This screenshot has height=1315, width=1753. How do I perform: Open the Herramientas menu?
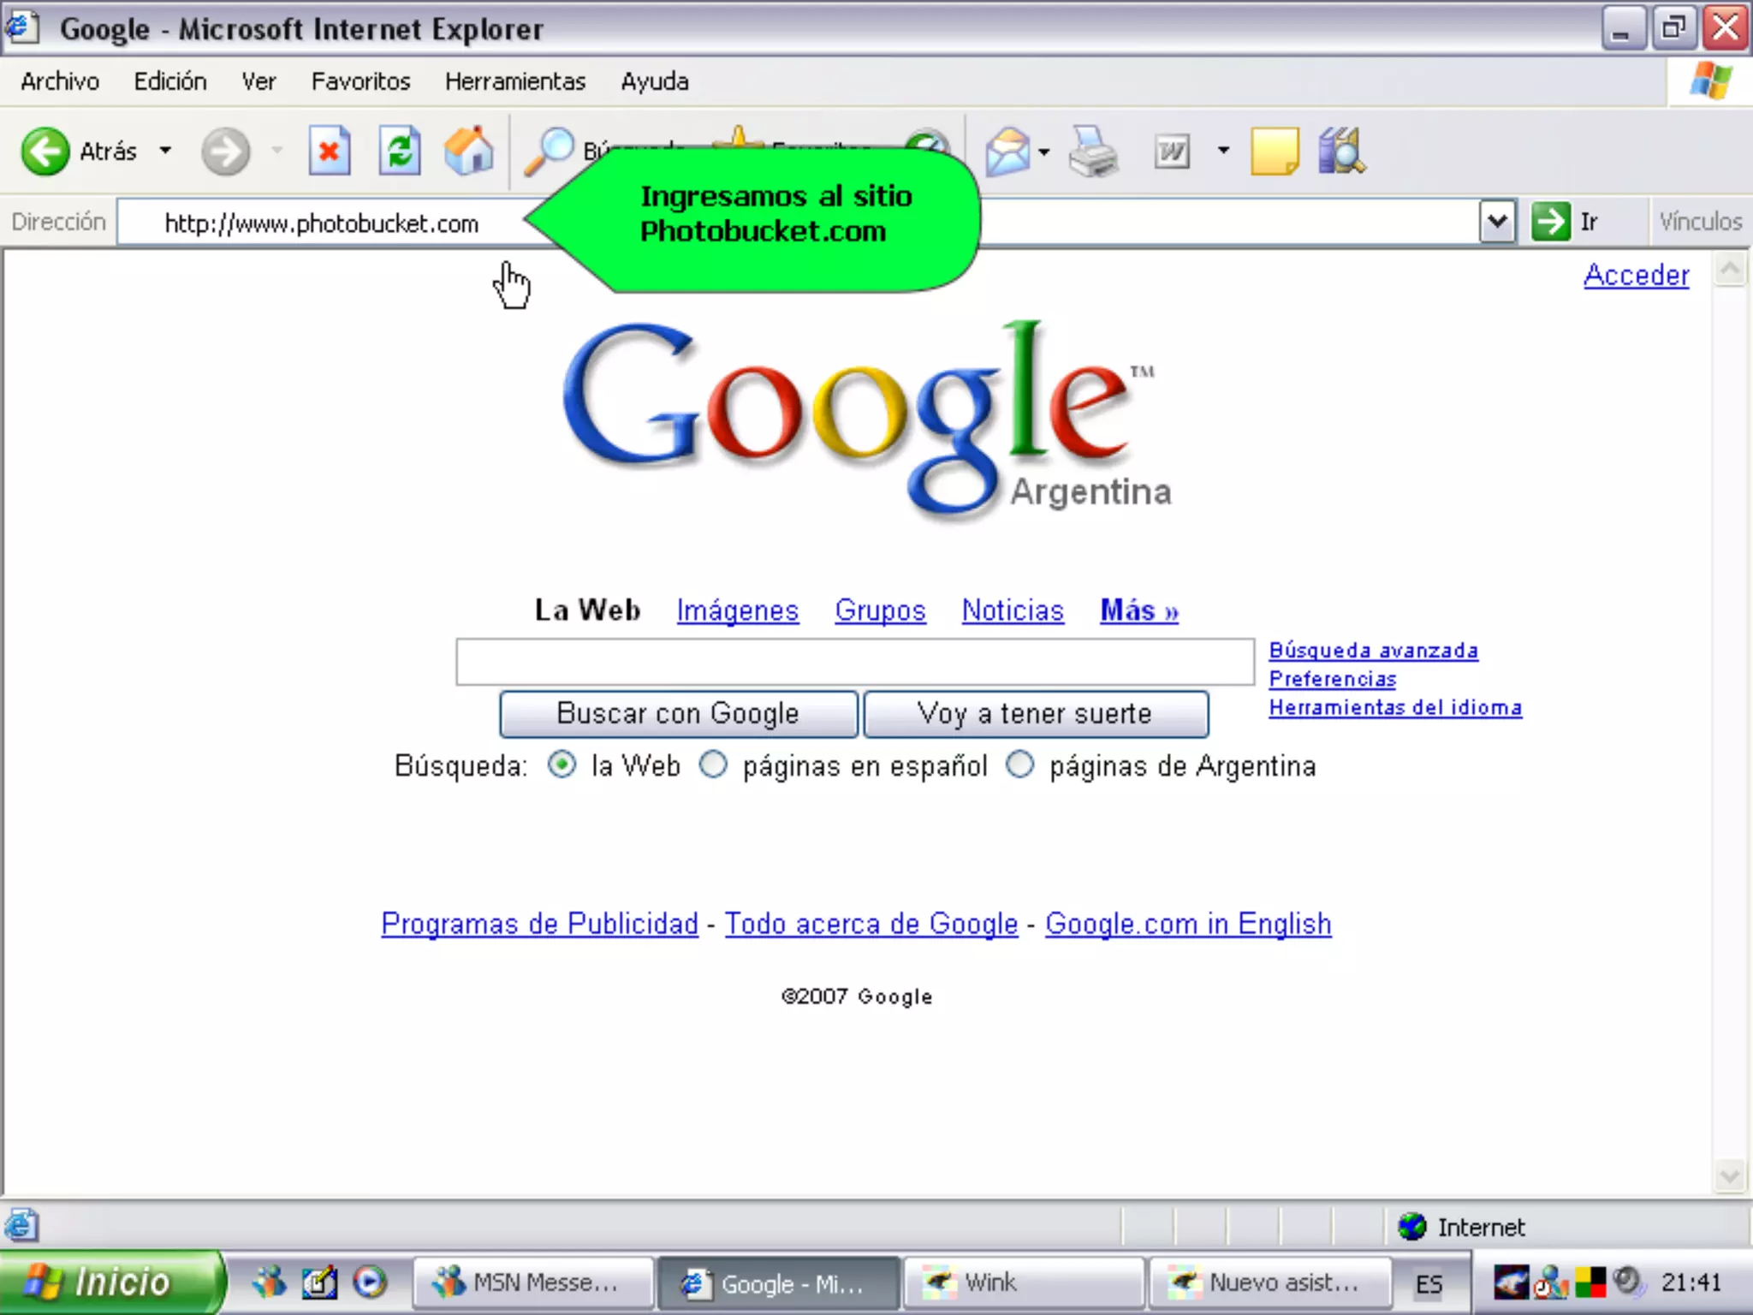click(x=514, y=81)
